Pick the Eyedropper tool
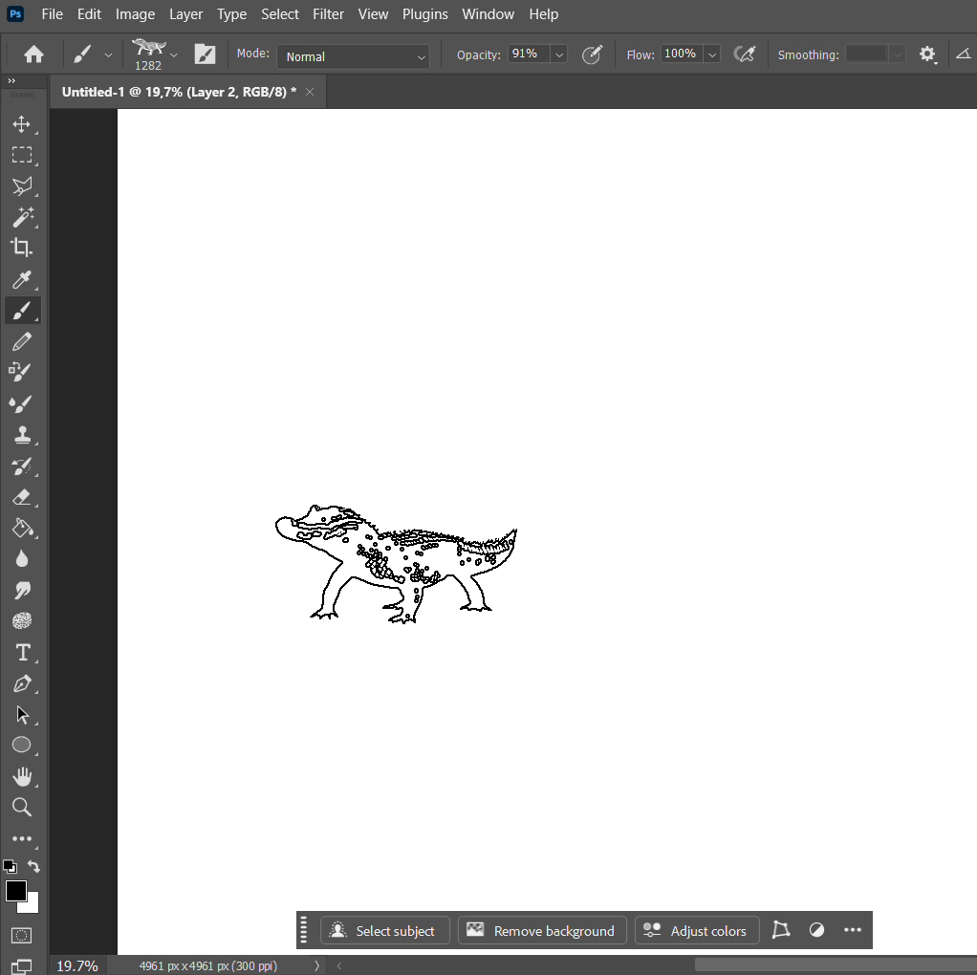 [22, 279]
